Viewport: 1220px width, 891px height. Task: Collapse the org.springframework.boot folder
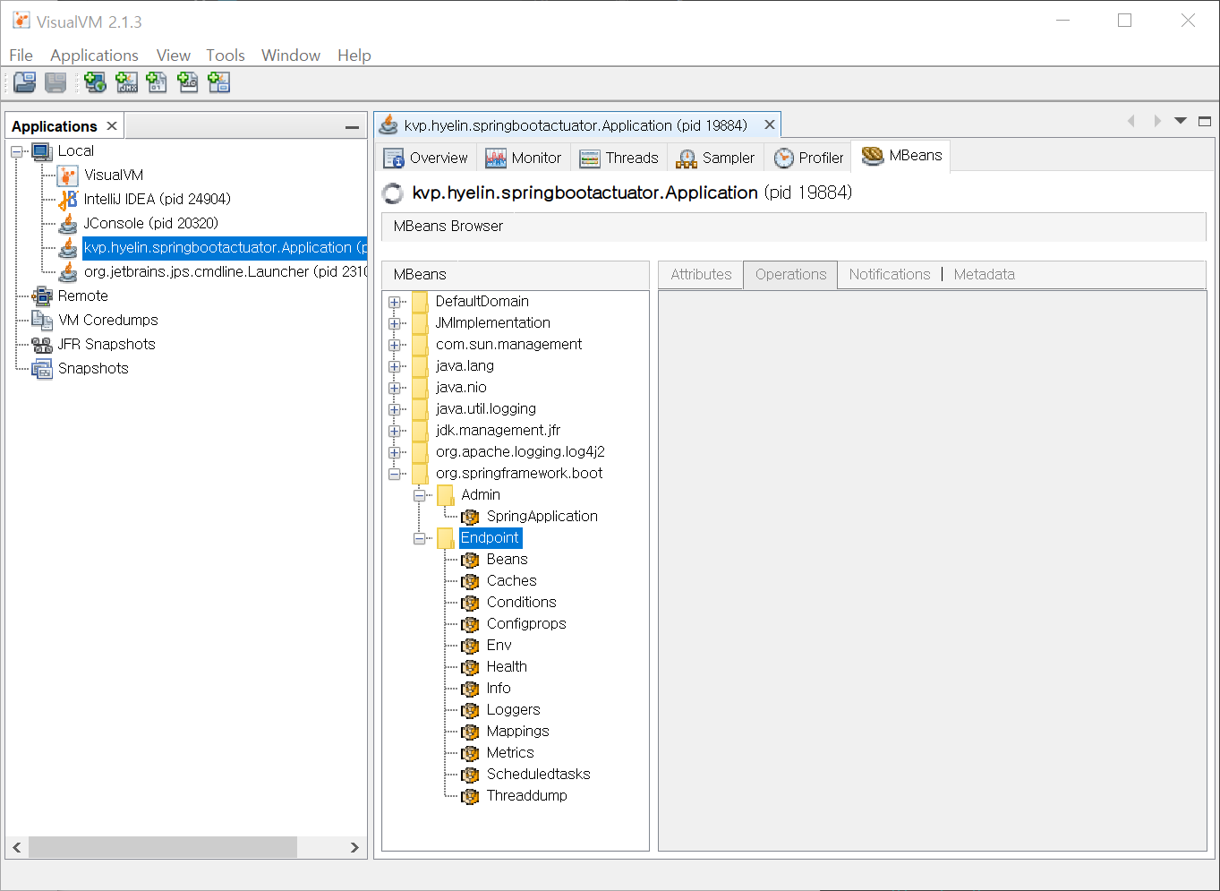(394, 474)
